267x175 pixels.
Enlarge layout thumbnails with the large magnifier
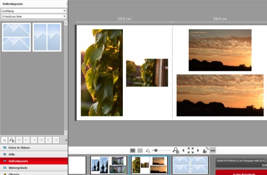pos(12,140)
